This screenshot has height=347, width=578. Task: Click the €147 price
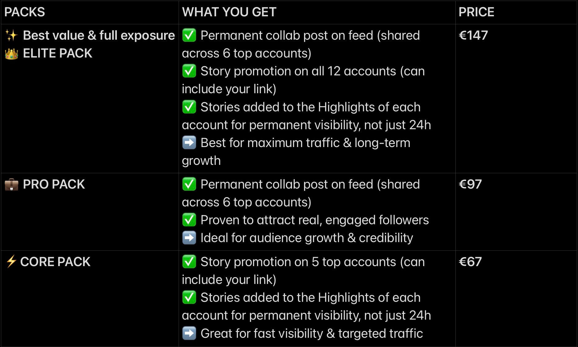pyautogui.click(x=473, y=35)
